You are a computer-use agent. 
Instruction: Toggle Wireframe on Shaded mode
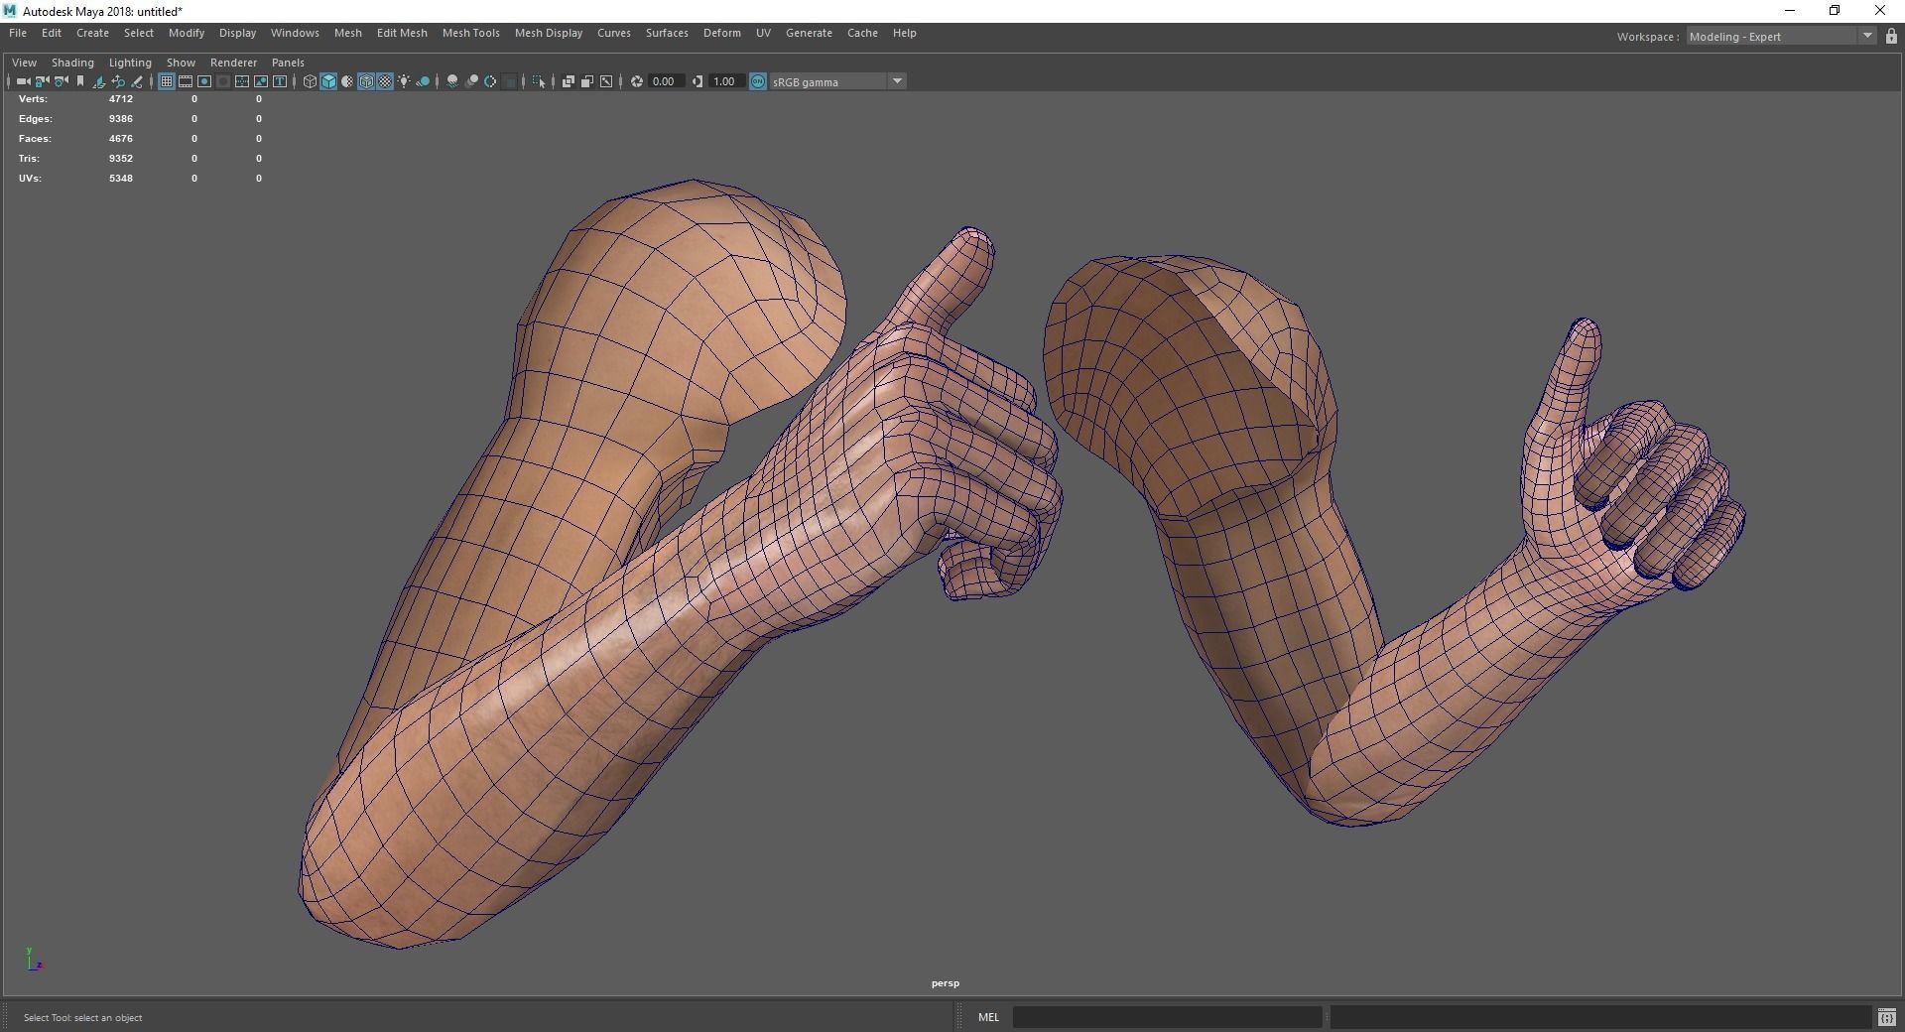[x=366, y=81]
